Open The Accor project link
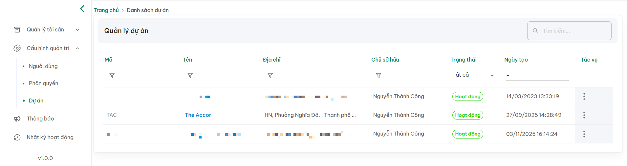 coord(198,115)
